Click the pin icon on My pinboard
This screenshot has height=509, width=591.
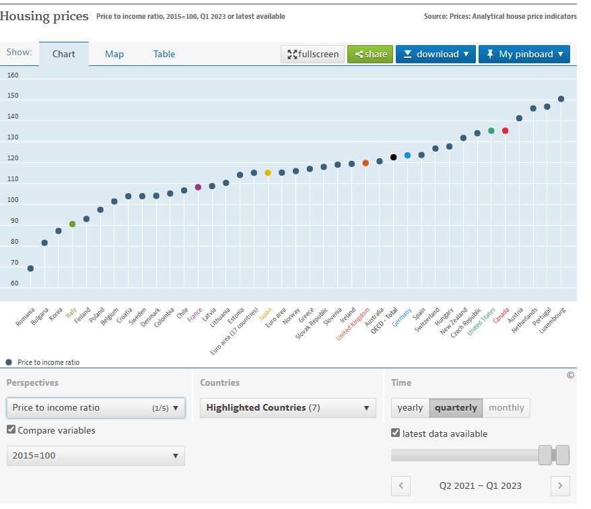click(489, 54)
